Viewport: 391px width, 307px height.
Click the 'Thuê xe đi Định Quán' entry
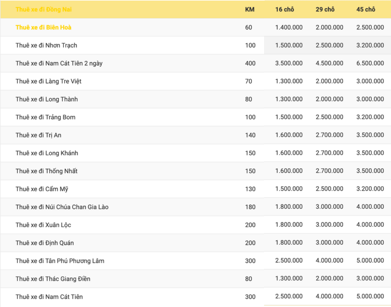(x=45, y=243)
